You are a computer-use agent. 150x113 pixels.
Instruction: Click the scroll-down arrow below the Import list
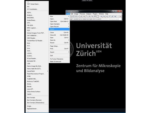tap(28, 111)
